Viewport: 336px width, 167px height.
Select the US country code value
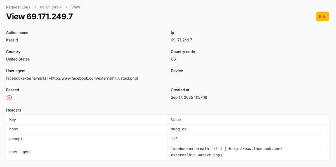tap(173, 59)
